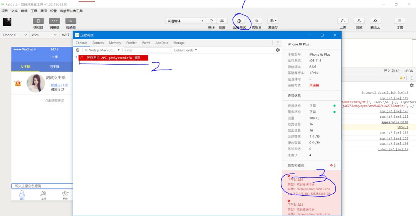Open the Node.js Main Co... context dropdown
This screenshot has width=416, height=216.
[102, 50]
